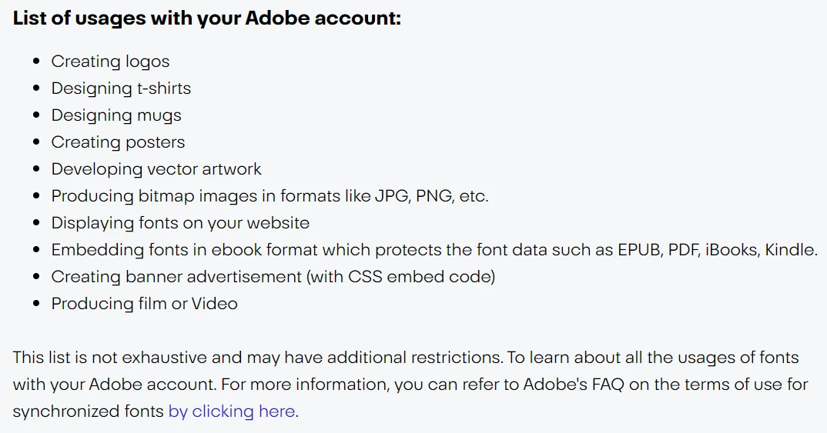Click the bullet beside "Producing film or Video"

36,304
